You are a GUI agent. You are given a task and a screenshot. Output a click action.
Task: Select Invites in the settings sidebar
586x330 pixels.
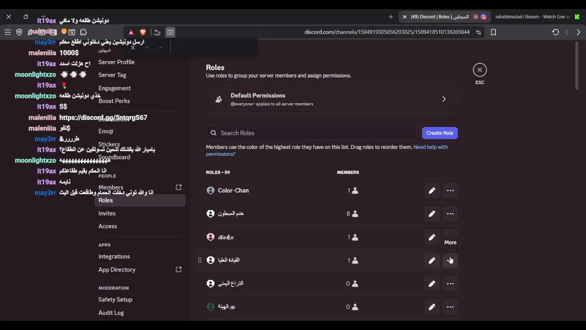[x=107, y=213]
